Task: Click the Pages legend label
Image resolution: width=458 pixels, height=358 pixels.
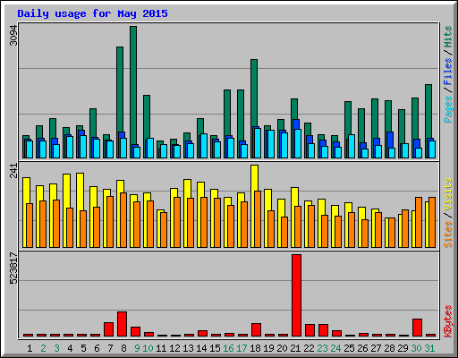Action: click(x=448, y=109)
